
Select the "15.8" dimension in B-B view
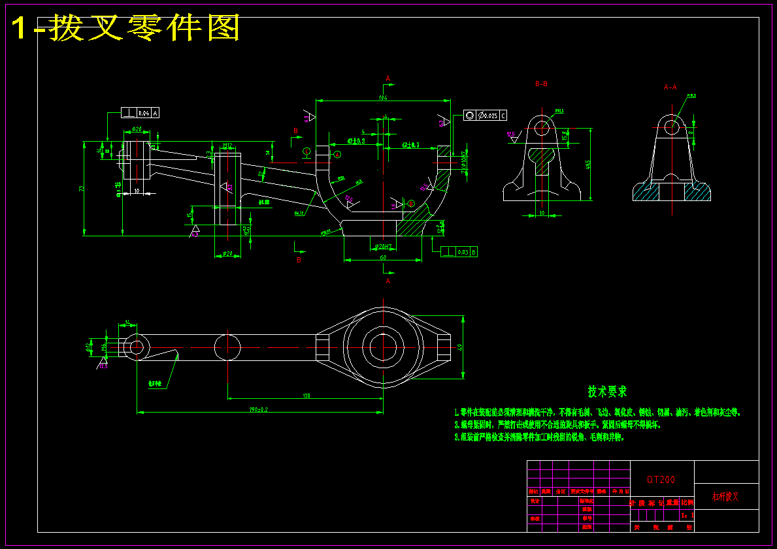564,135
